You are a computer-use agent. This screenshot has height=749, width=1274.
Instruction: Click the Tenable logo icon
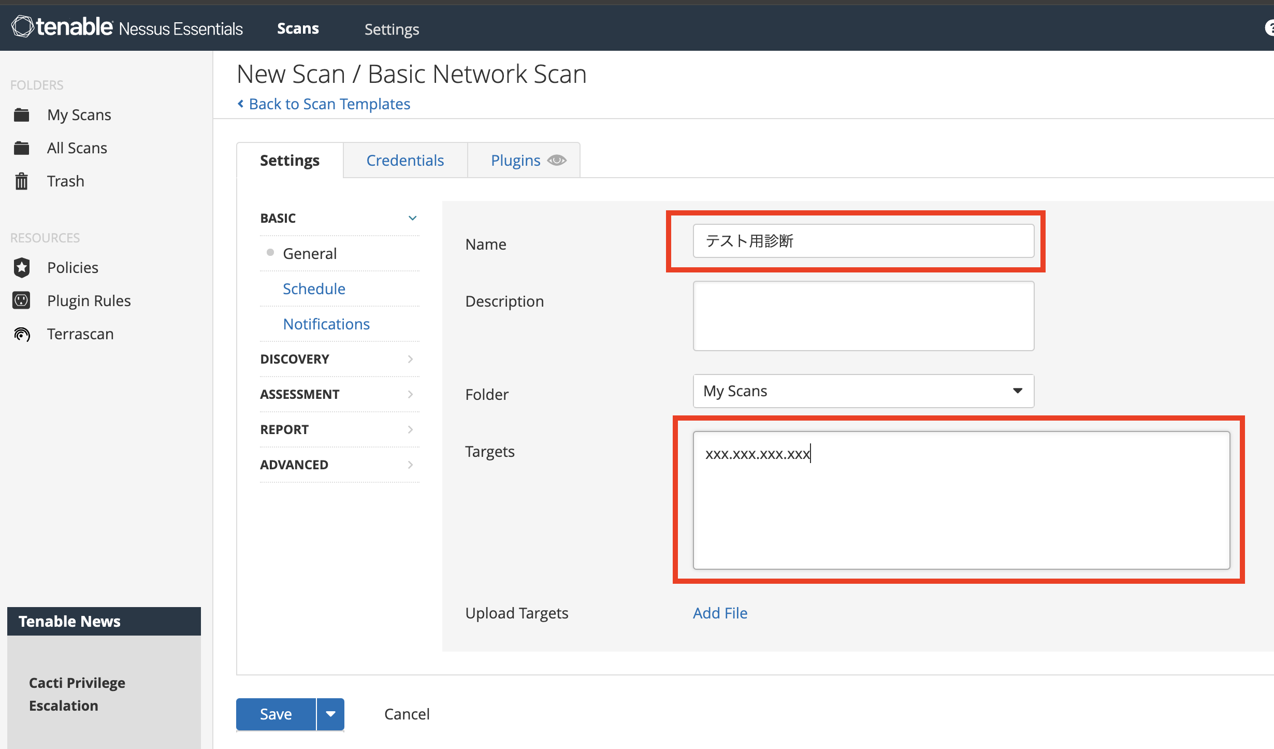tap(23, 26)
